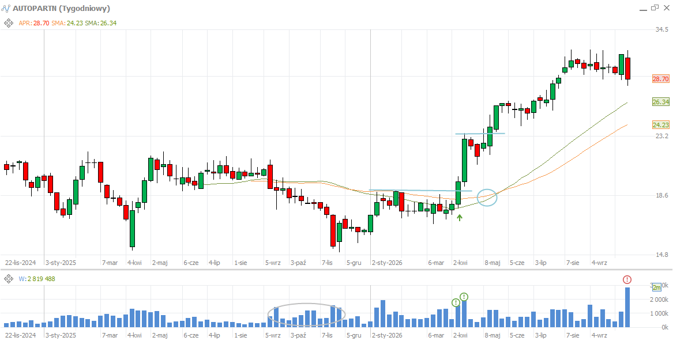Select the orange SMA: 24.23 legend entry
This screenshot has width=673, height=341.
click(66, 23)
